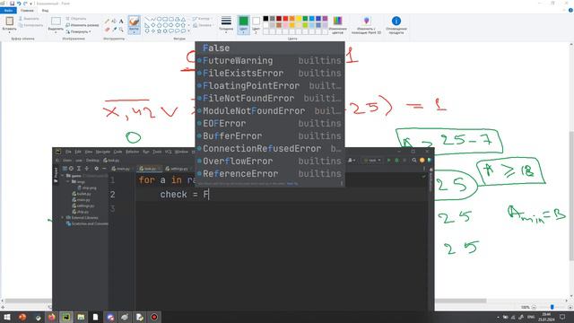Viewport: 574px width, 323px height.
Task: Open the line thickness selector in Paint
Action: 226,24
